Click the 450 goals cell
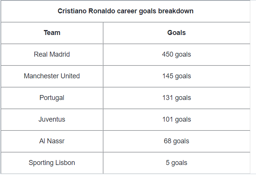The width and height of the screenshot is (256, 176). pos(177,55)
